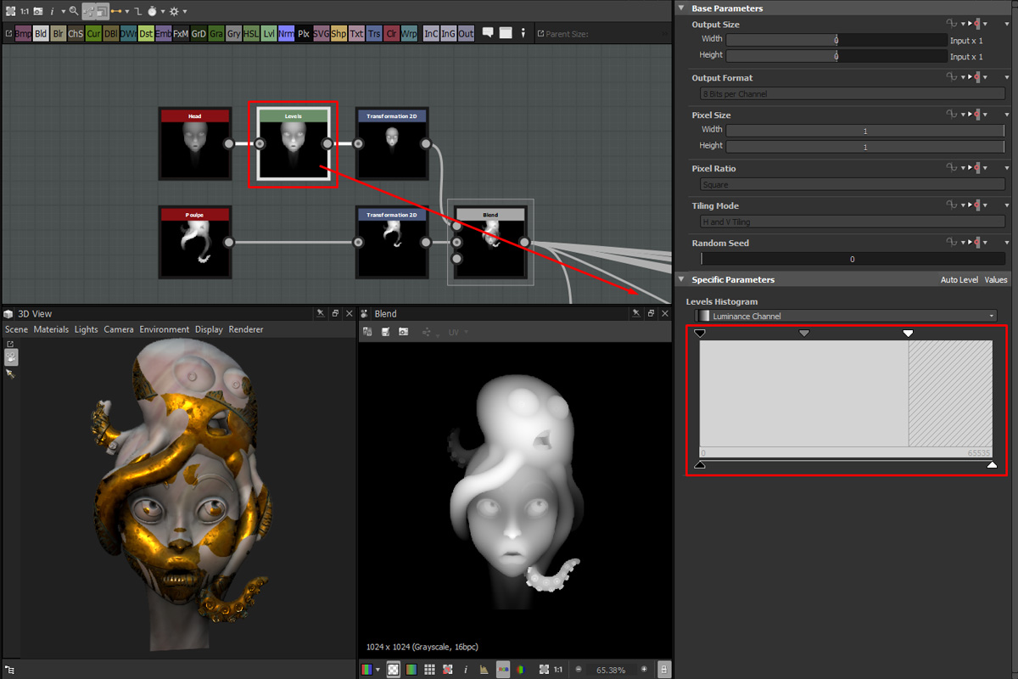Show image info in the Blend view

tap(466, 670)
